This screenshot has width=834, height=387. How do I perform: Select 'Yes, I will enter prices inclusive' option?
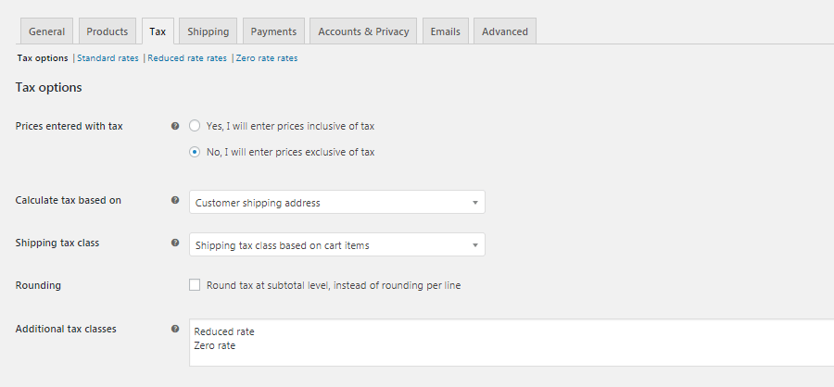pyautogui.click(x=195, y=126)
